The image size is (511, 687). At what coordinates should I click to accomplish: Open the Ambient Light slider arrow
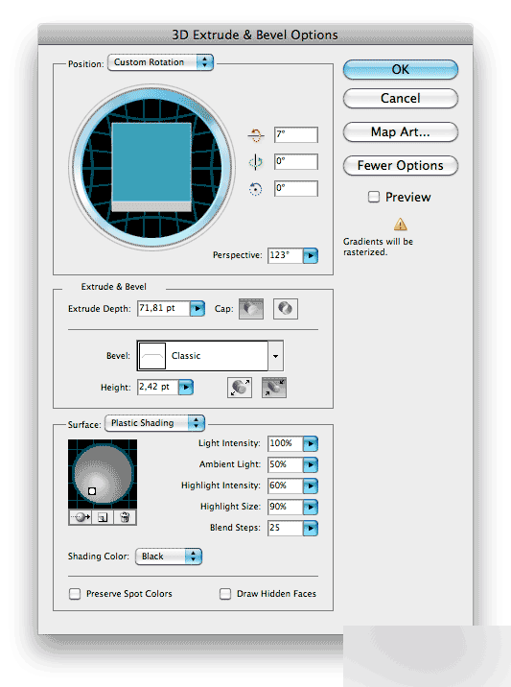tap(311, 464)
